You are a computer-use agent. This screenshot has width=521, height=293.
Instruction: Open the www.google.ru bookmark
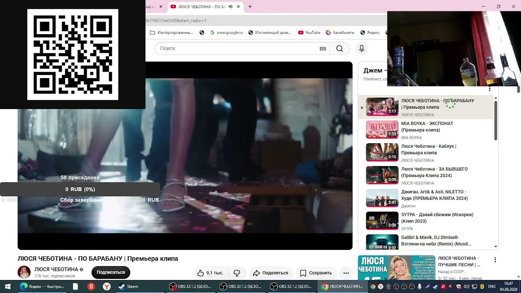(227, 33)
